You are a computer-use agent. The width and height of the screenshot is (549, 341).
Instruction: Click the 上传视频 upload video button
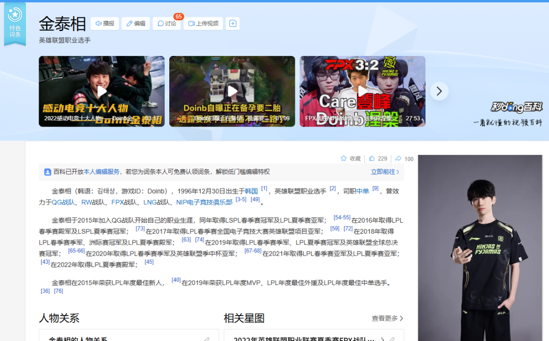pos(203,23)
